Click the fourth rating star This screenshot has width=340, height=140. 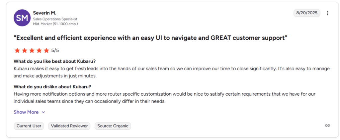[39, 50]
